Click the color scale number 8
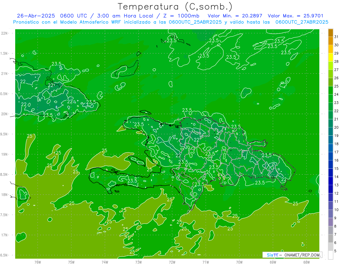 335,226
